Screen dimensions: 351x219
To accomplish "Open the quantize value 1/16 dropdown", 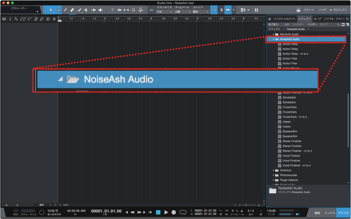I will pyautogui.click(x=164, y=12).
